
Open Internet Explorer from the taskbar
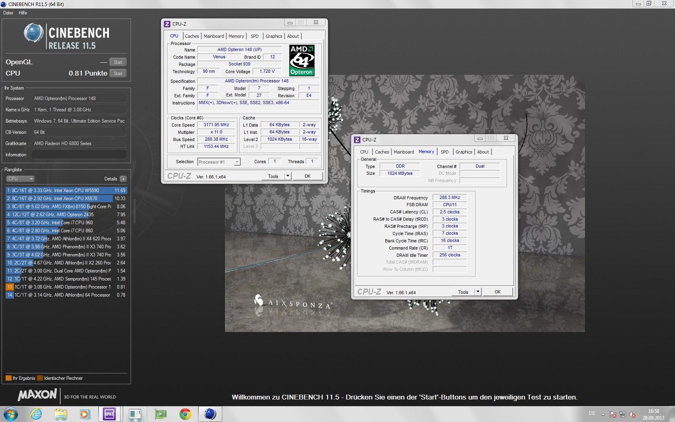(36, 414)
